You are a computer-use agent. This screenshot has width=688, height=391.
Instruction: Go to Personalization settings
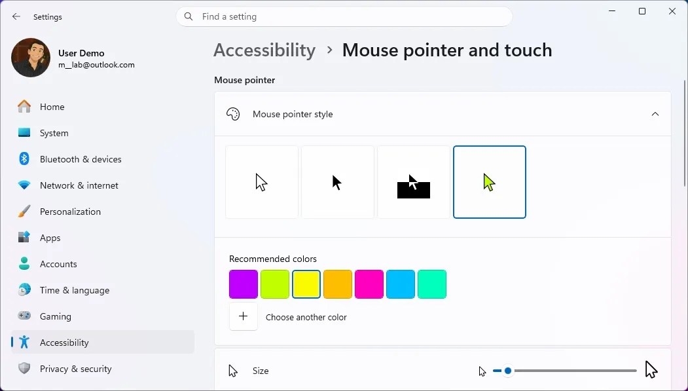(x=103, y=212)
